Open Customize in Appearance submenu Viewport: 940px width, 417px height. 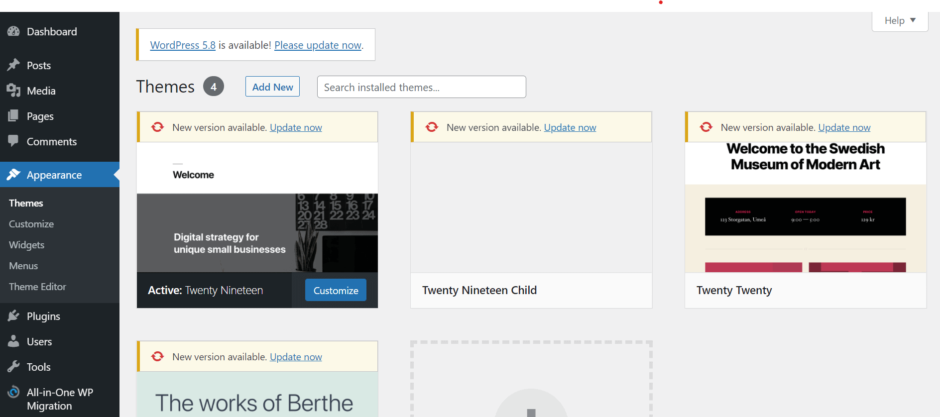[x=31, y=224]
